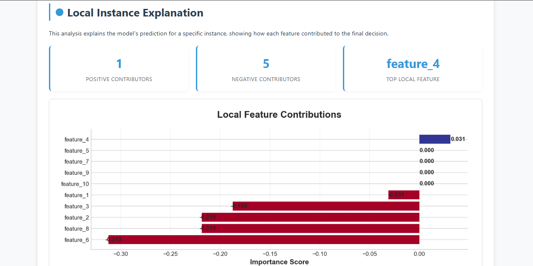The image size is (533, 266).
Task: Click the -0.313 value on feature_6 bar
Action: click(x=114, y=239)
